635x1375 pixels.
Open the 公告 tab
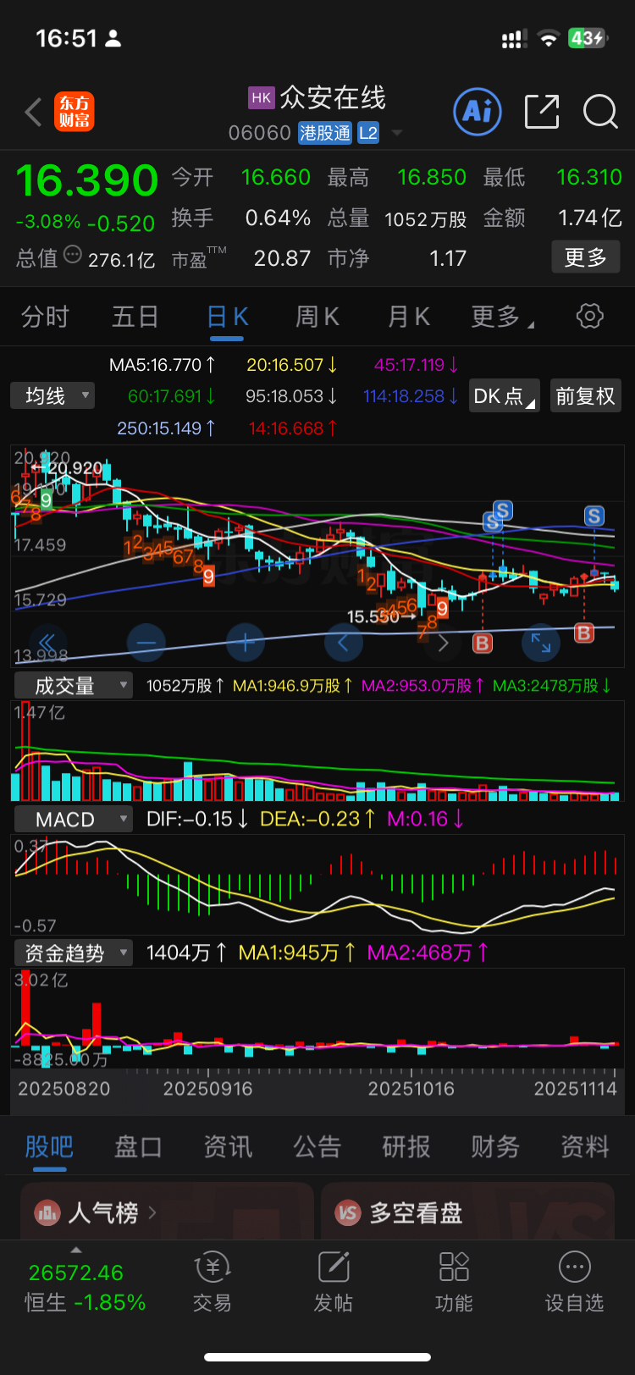pos(317,1146)
